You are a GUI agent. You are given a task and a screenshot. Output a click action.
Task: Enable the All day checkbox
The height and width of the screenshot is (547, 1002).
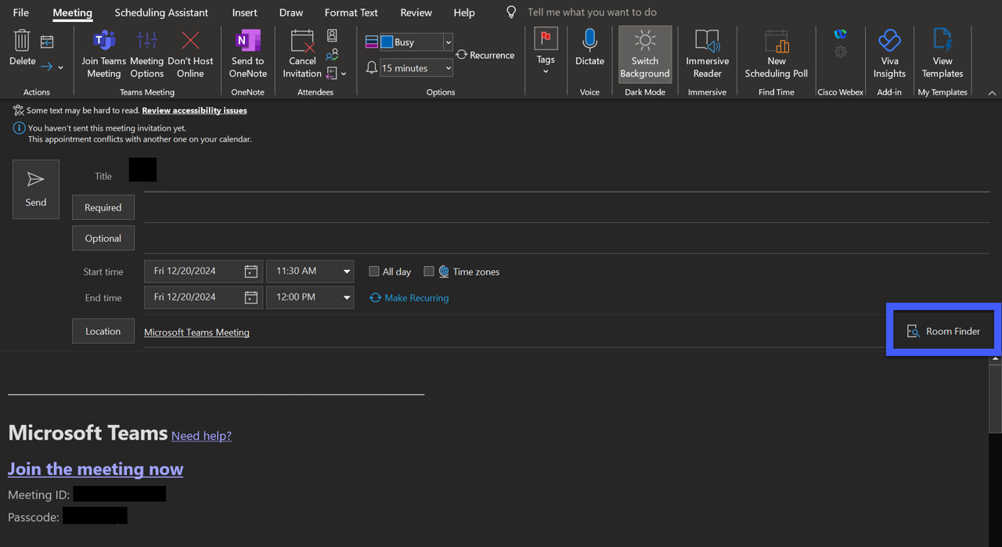374,272
